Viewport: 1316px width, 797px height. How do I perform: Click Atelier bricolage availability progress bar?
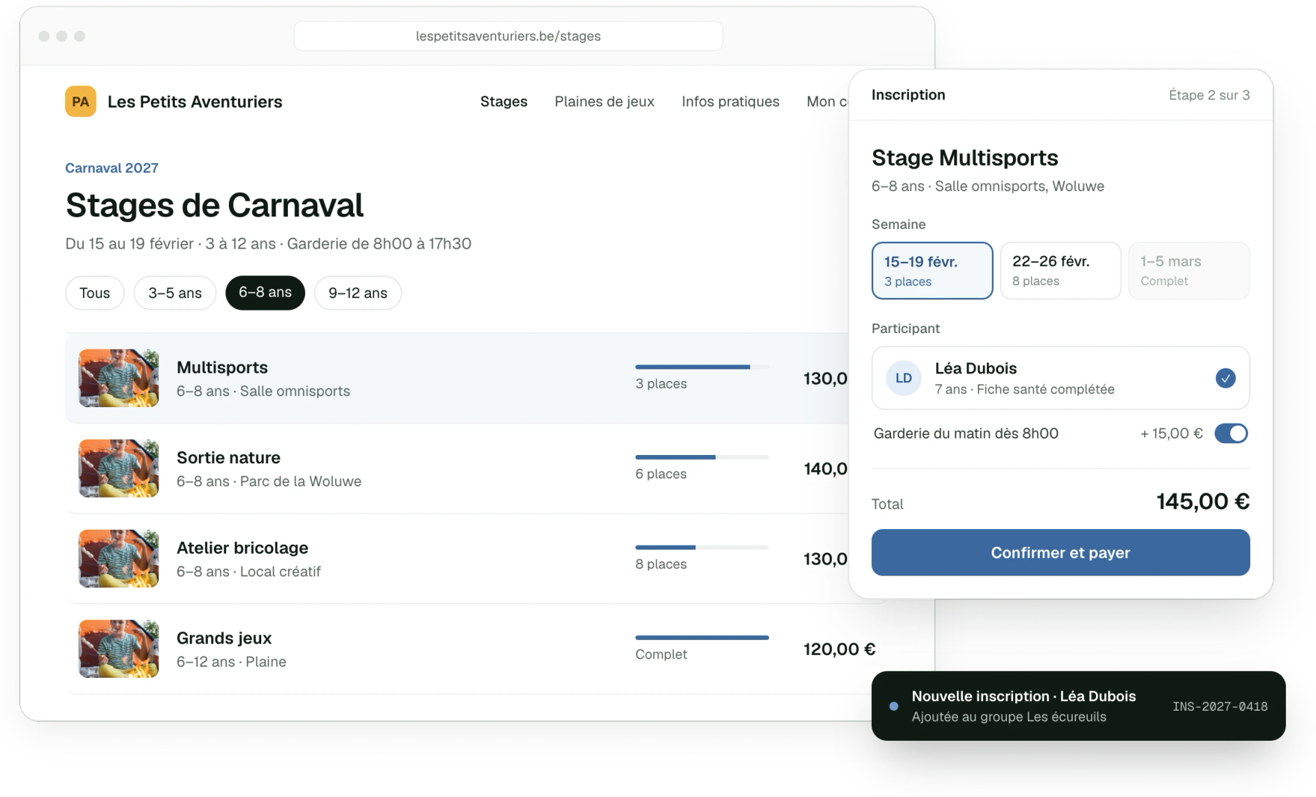[702, 548]
